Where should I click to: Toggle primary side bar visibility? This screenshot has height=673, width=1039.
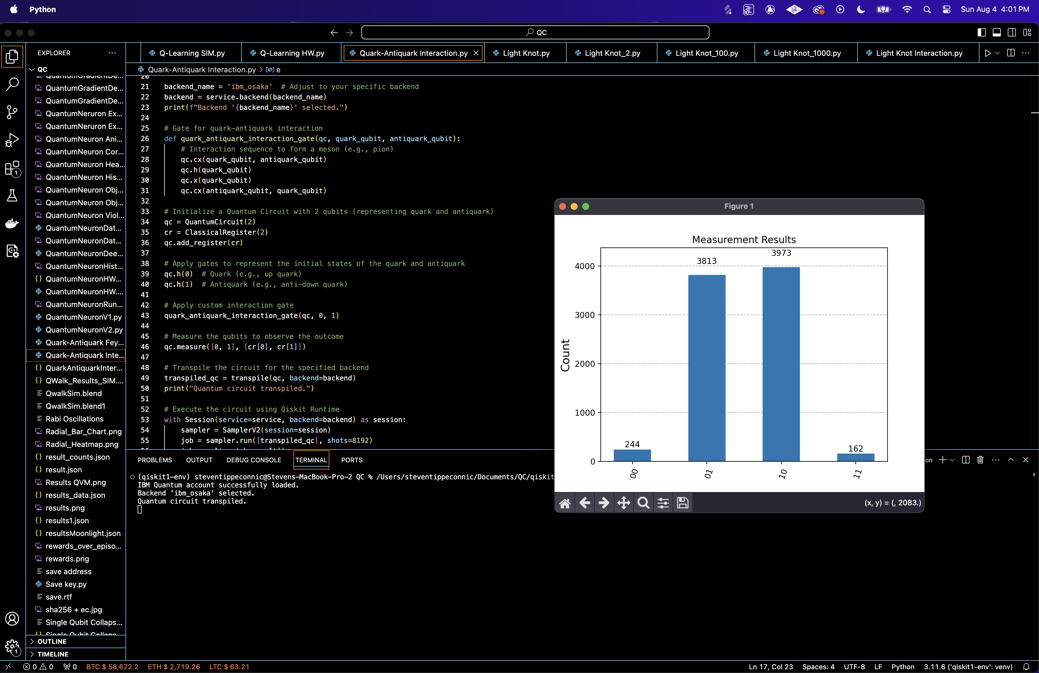click(x=981, y=32)
